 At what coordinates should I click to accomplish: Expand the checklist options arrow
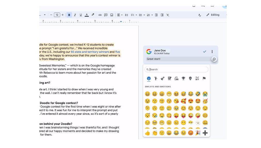[x=136, y=15]
